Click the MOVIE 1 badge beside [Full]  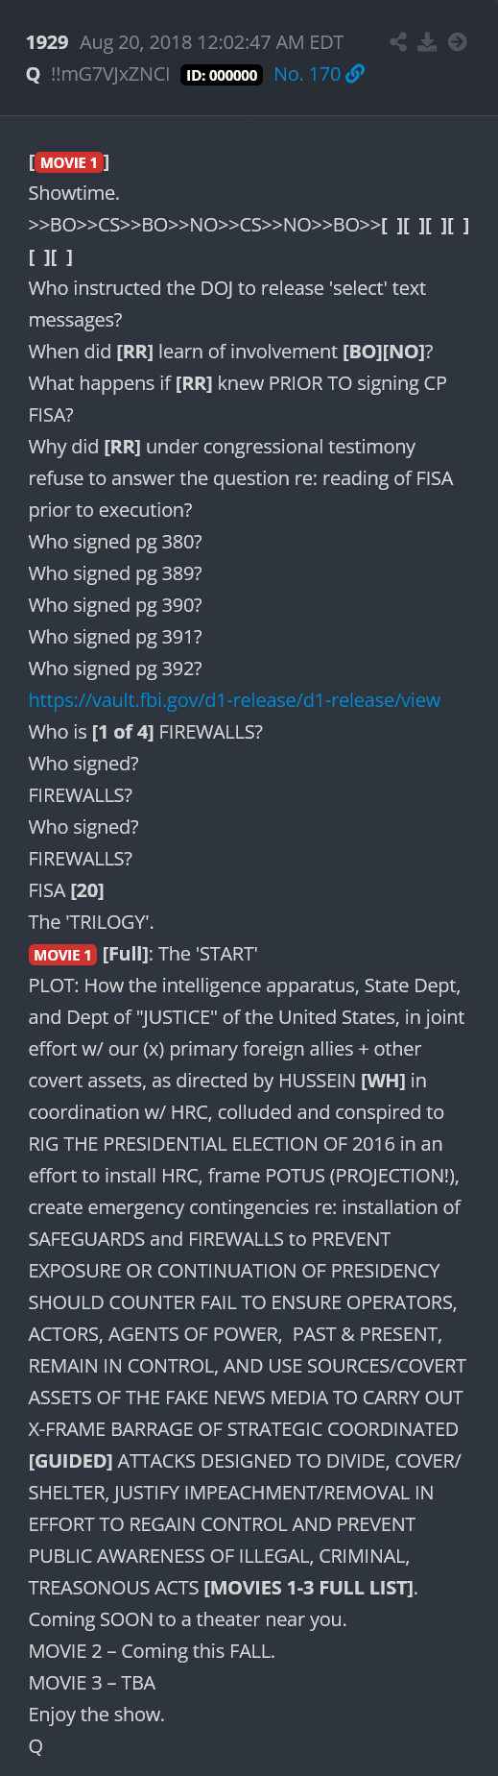click(x=62, y=955)
